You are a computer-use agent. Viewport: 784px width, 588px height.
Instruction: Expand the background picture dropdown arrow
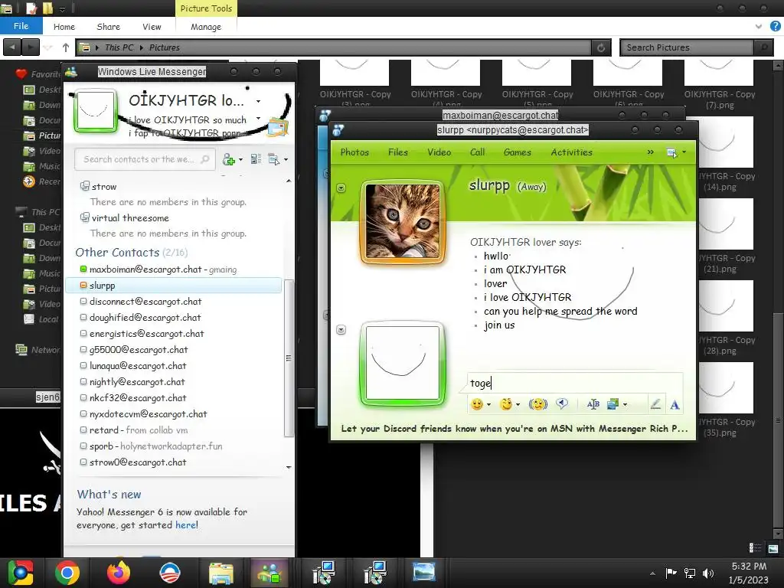click(x=625, y=404)
